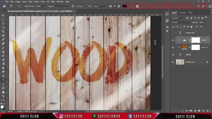Select the Hand tool
This screenshot has width=212, height=119.
tap(3, 92)
